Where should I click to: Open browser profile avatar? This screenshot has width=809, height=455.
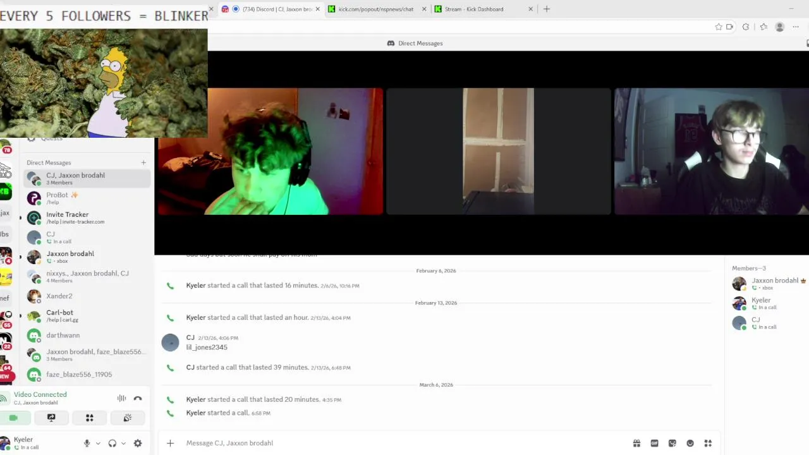pyautogui.click(x=779, y=27)
